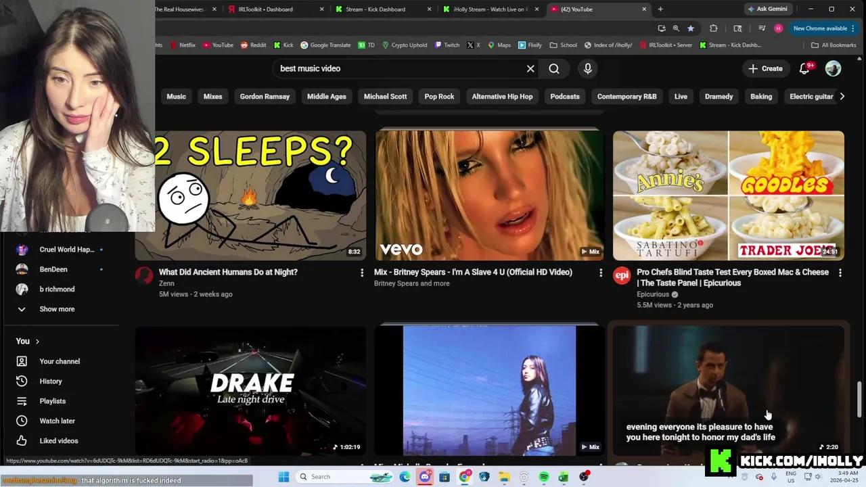
Task: Select the Podcasts chip
Action: click(565, 96)
